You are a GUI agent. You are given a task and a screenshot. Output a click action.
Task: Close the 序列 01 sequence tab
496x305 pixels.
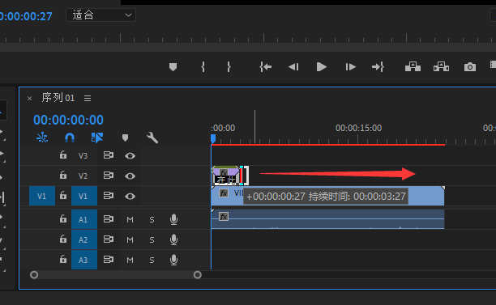(29, 99)
